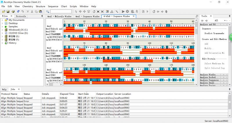Pin the Files panel with pushpin
232x123 pixels.
coord(42,16)
